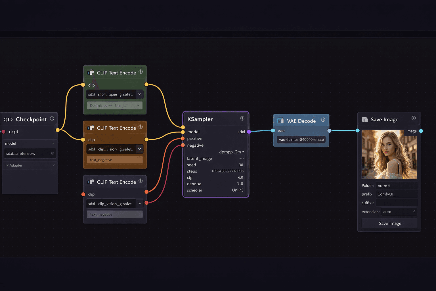The image size is (436, 291).
Task: Click the seed value in KSampler
Action: [x=240, y=165]
